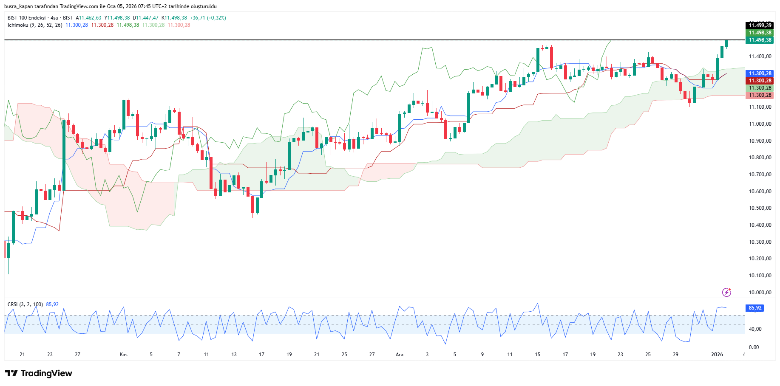This screenshot has width=780, height=386.
Task: Click the TradingView logo at bottom left
Action: click(39, 373)
